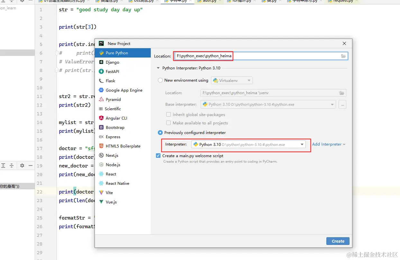Open the Interpreter Python 3.10 dropdown
This screenshot has height=260, width=400.
(x=249, y=145)
